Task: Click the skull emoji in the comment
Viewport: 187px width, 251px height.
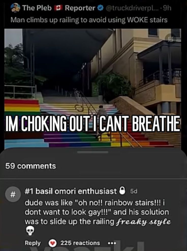Action: (x=30, y=231)
